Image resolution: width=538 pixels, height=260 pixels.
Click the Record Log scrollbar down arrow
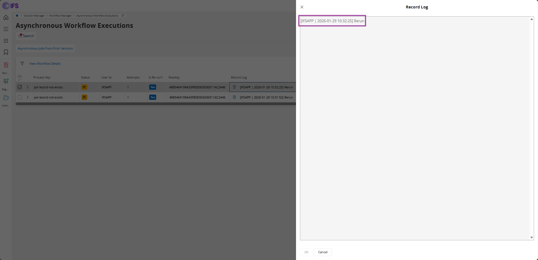[532, 237]
